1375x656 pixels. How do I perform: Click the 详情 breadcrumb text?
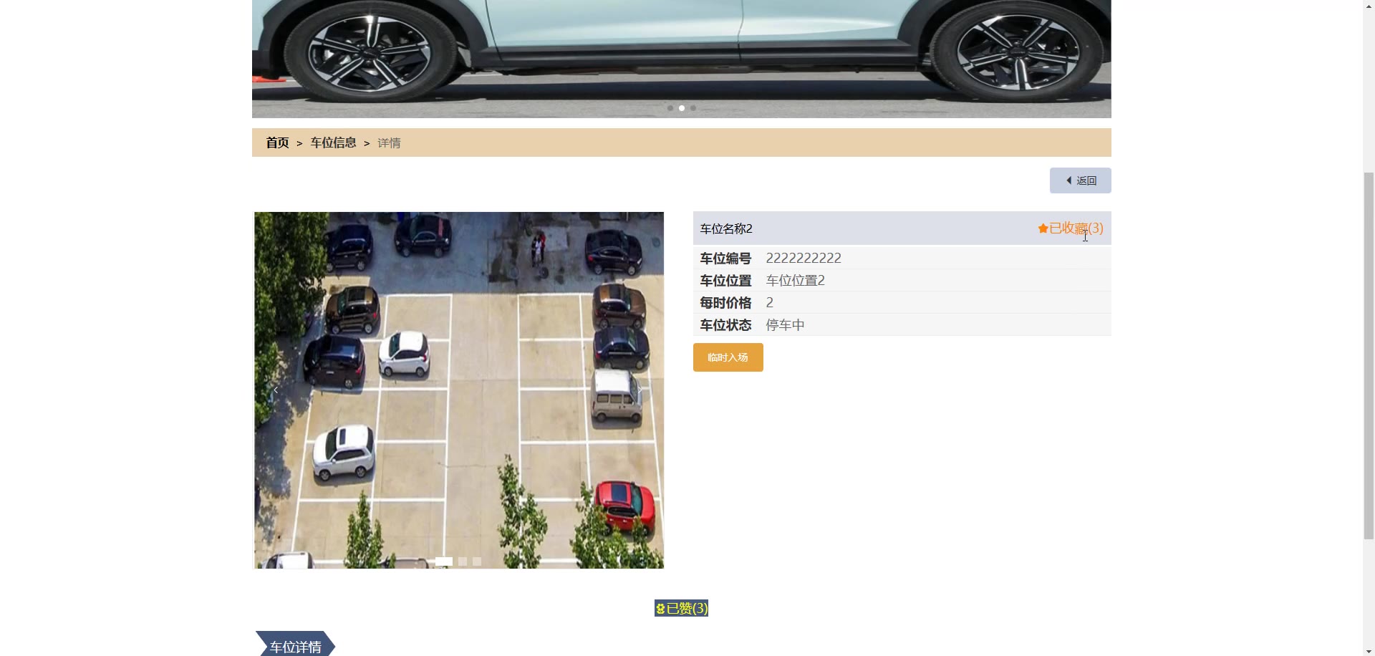point(389,143)
